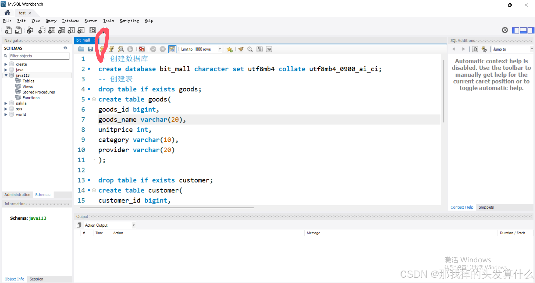535x283 pixels.
Task: Toggle the left sidebar visibility
Action: [515, 30]
